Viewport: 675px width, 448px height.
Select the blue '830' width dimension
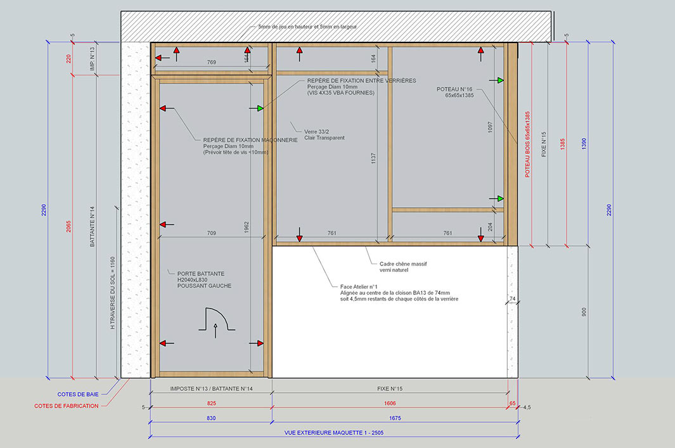tap(211, 418)
